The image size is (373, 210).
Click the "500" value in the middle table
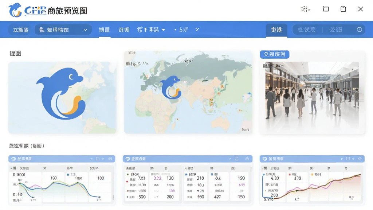[x=142, y=197]
